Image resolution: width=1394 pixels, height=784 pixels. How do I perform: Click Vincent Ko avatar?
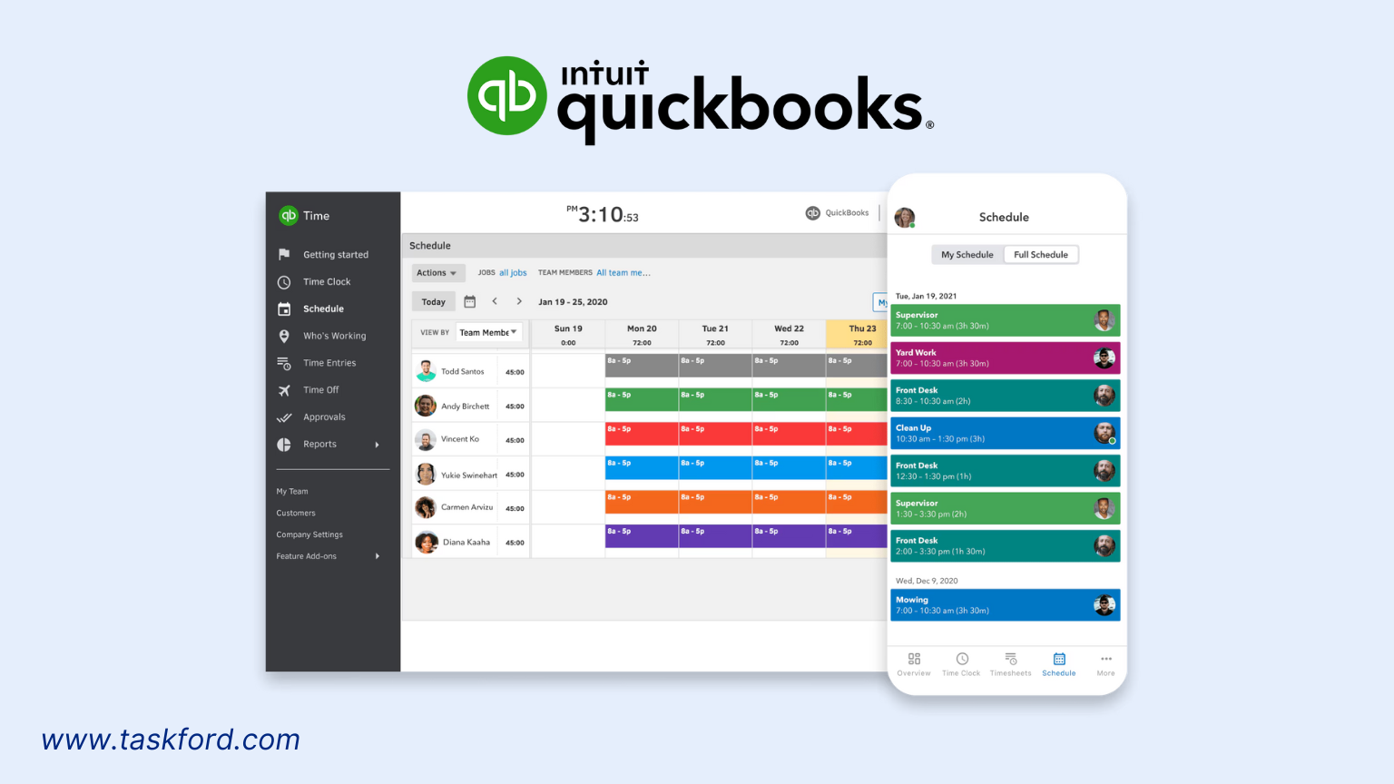[x=426, y=440]
